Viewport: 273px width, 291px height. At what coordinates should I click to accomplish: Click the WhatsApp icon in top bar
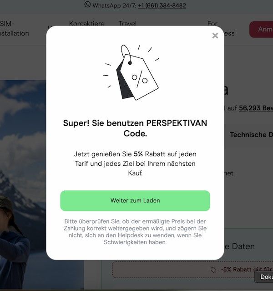(87, 5)
